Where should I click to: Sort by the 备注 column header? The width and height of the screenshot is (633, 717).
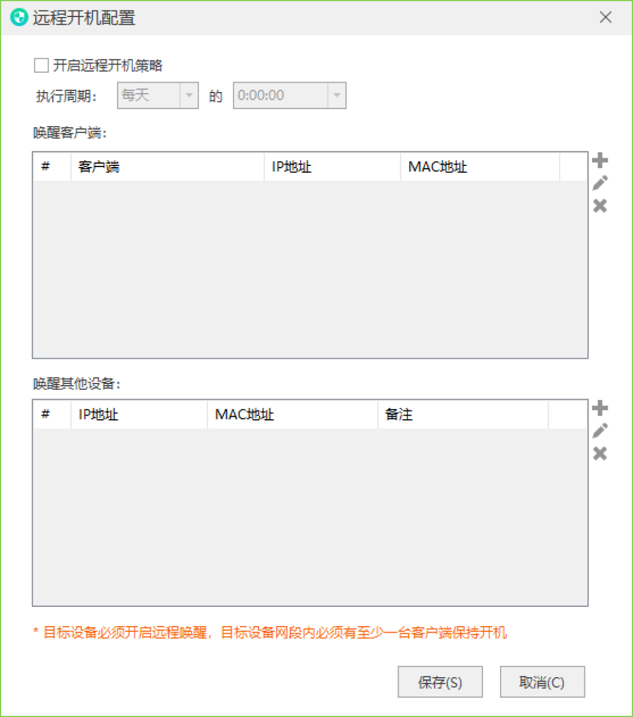pos(463,415)
